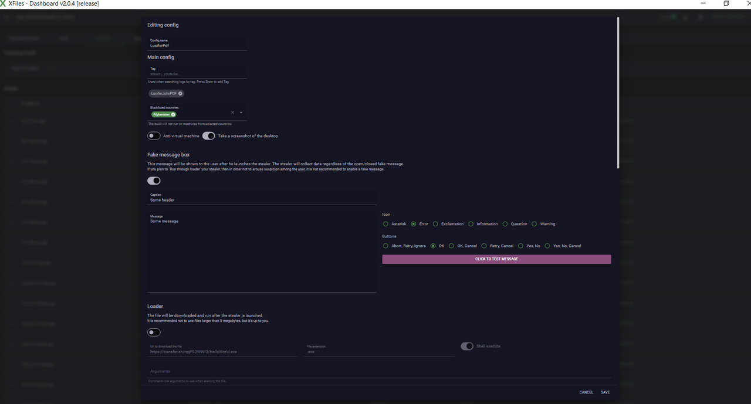Enable the Loader section toggle
Viewport: 751px width, 404px height.
[x=154, y=332]
